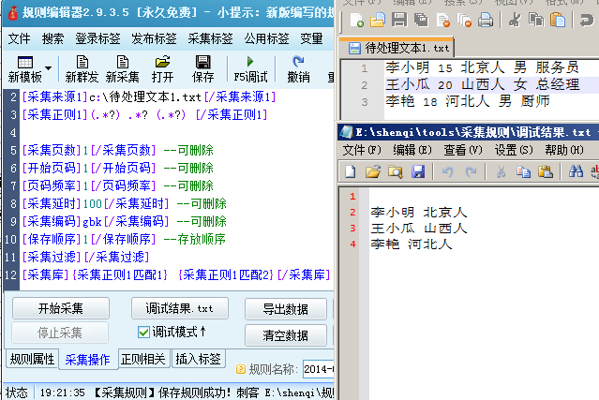Click the Save All icon in upper-right editor

421,20
